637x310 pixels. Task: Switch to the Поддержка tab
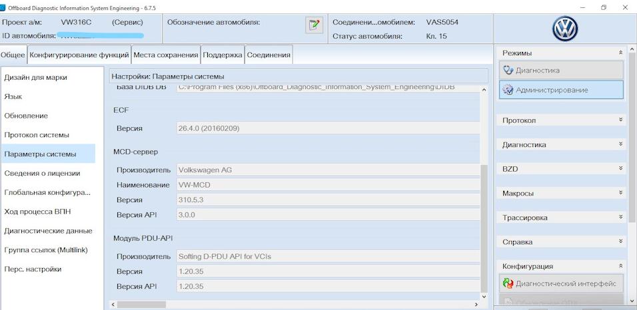tap(223, 55)
